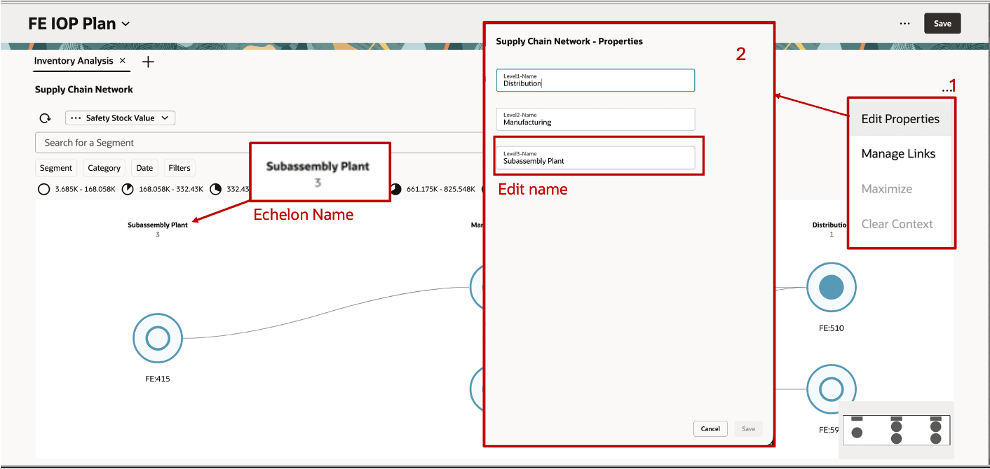
Task: Click the 168.058K - 332.43K legend icon
Action: pyautogui.click(x=128, y=189)
